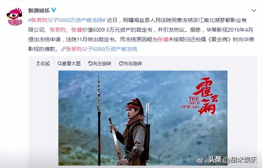
Task: Click the 张健 mention after 张若昀
Action: [x=76, y=30]
